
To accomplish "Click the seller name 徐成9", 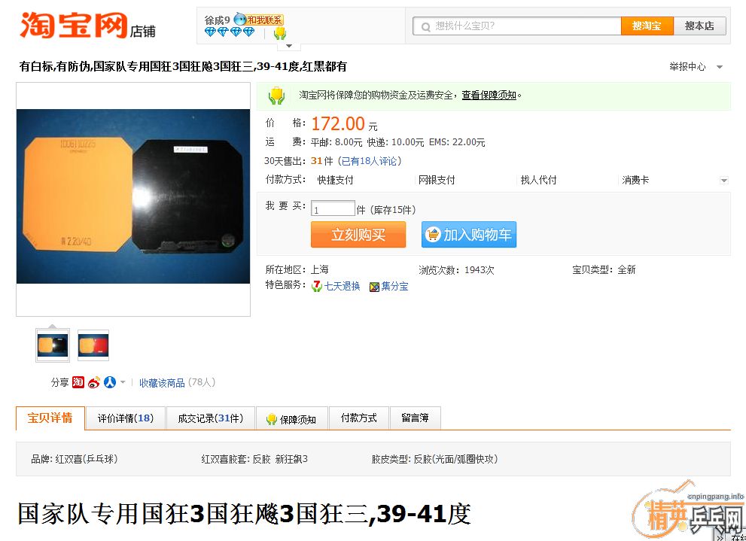I will 218,20.
